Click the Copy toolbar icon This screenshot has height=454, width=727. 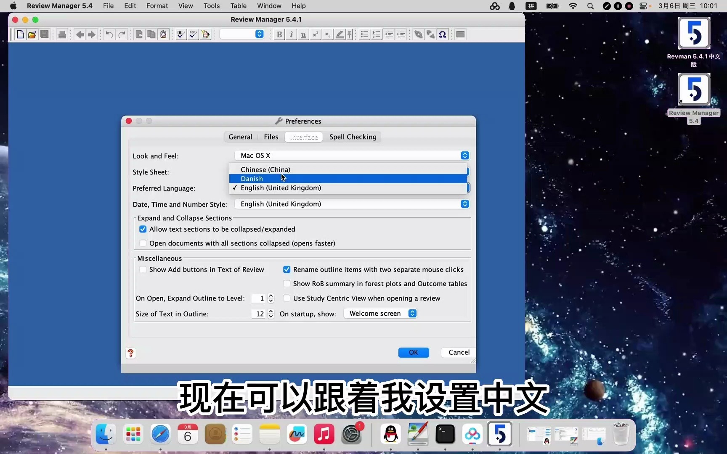click(x=151, y=34)
